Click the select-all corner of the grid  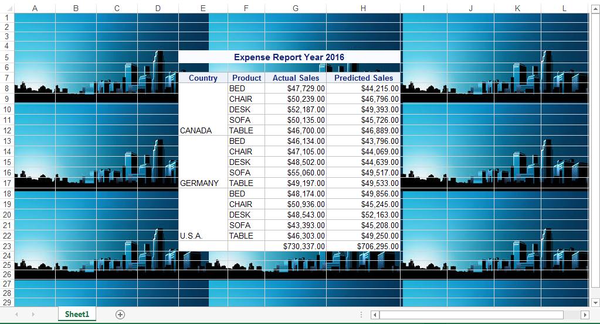[x=6, y=8]
